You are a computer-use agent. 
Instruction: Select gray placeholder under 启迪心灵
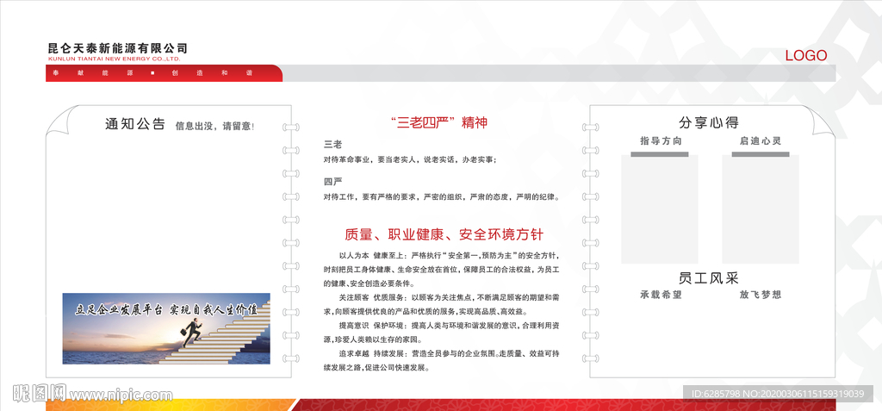[x=761, y=209]
